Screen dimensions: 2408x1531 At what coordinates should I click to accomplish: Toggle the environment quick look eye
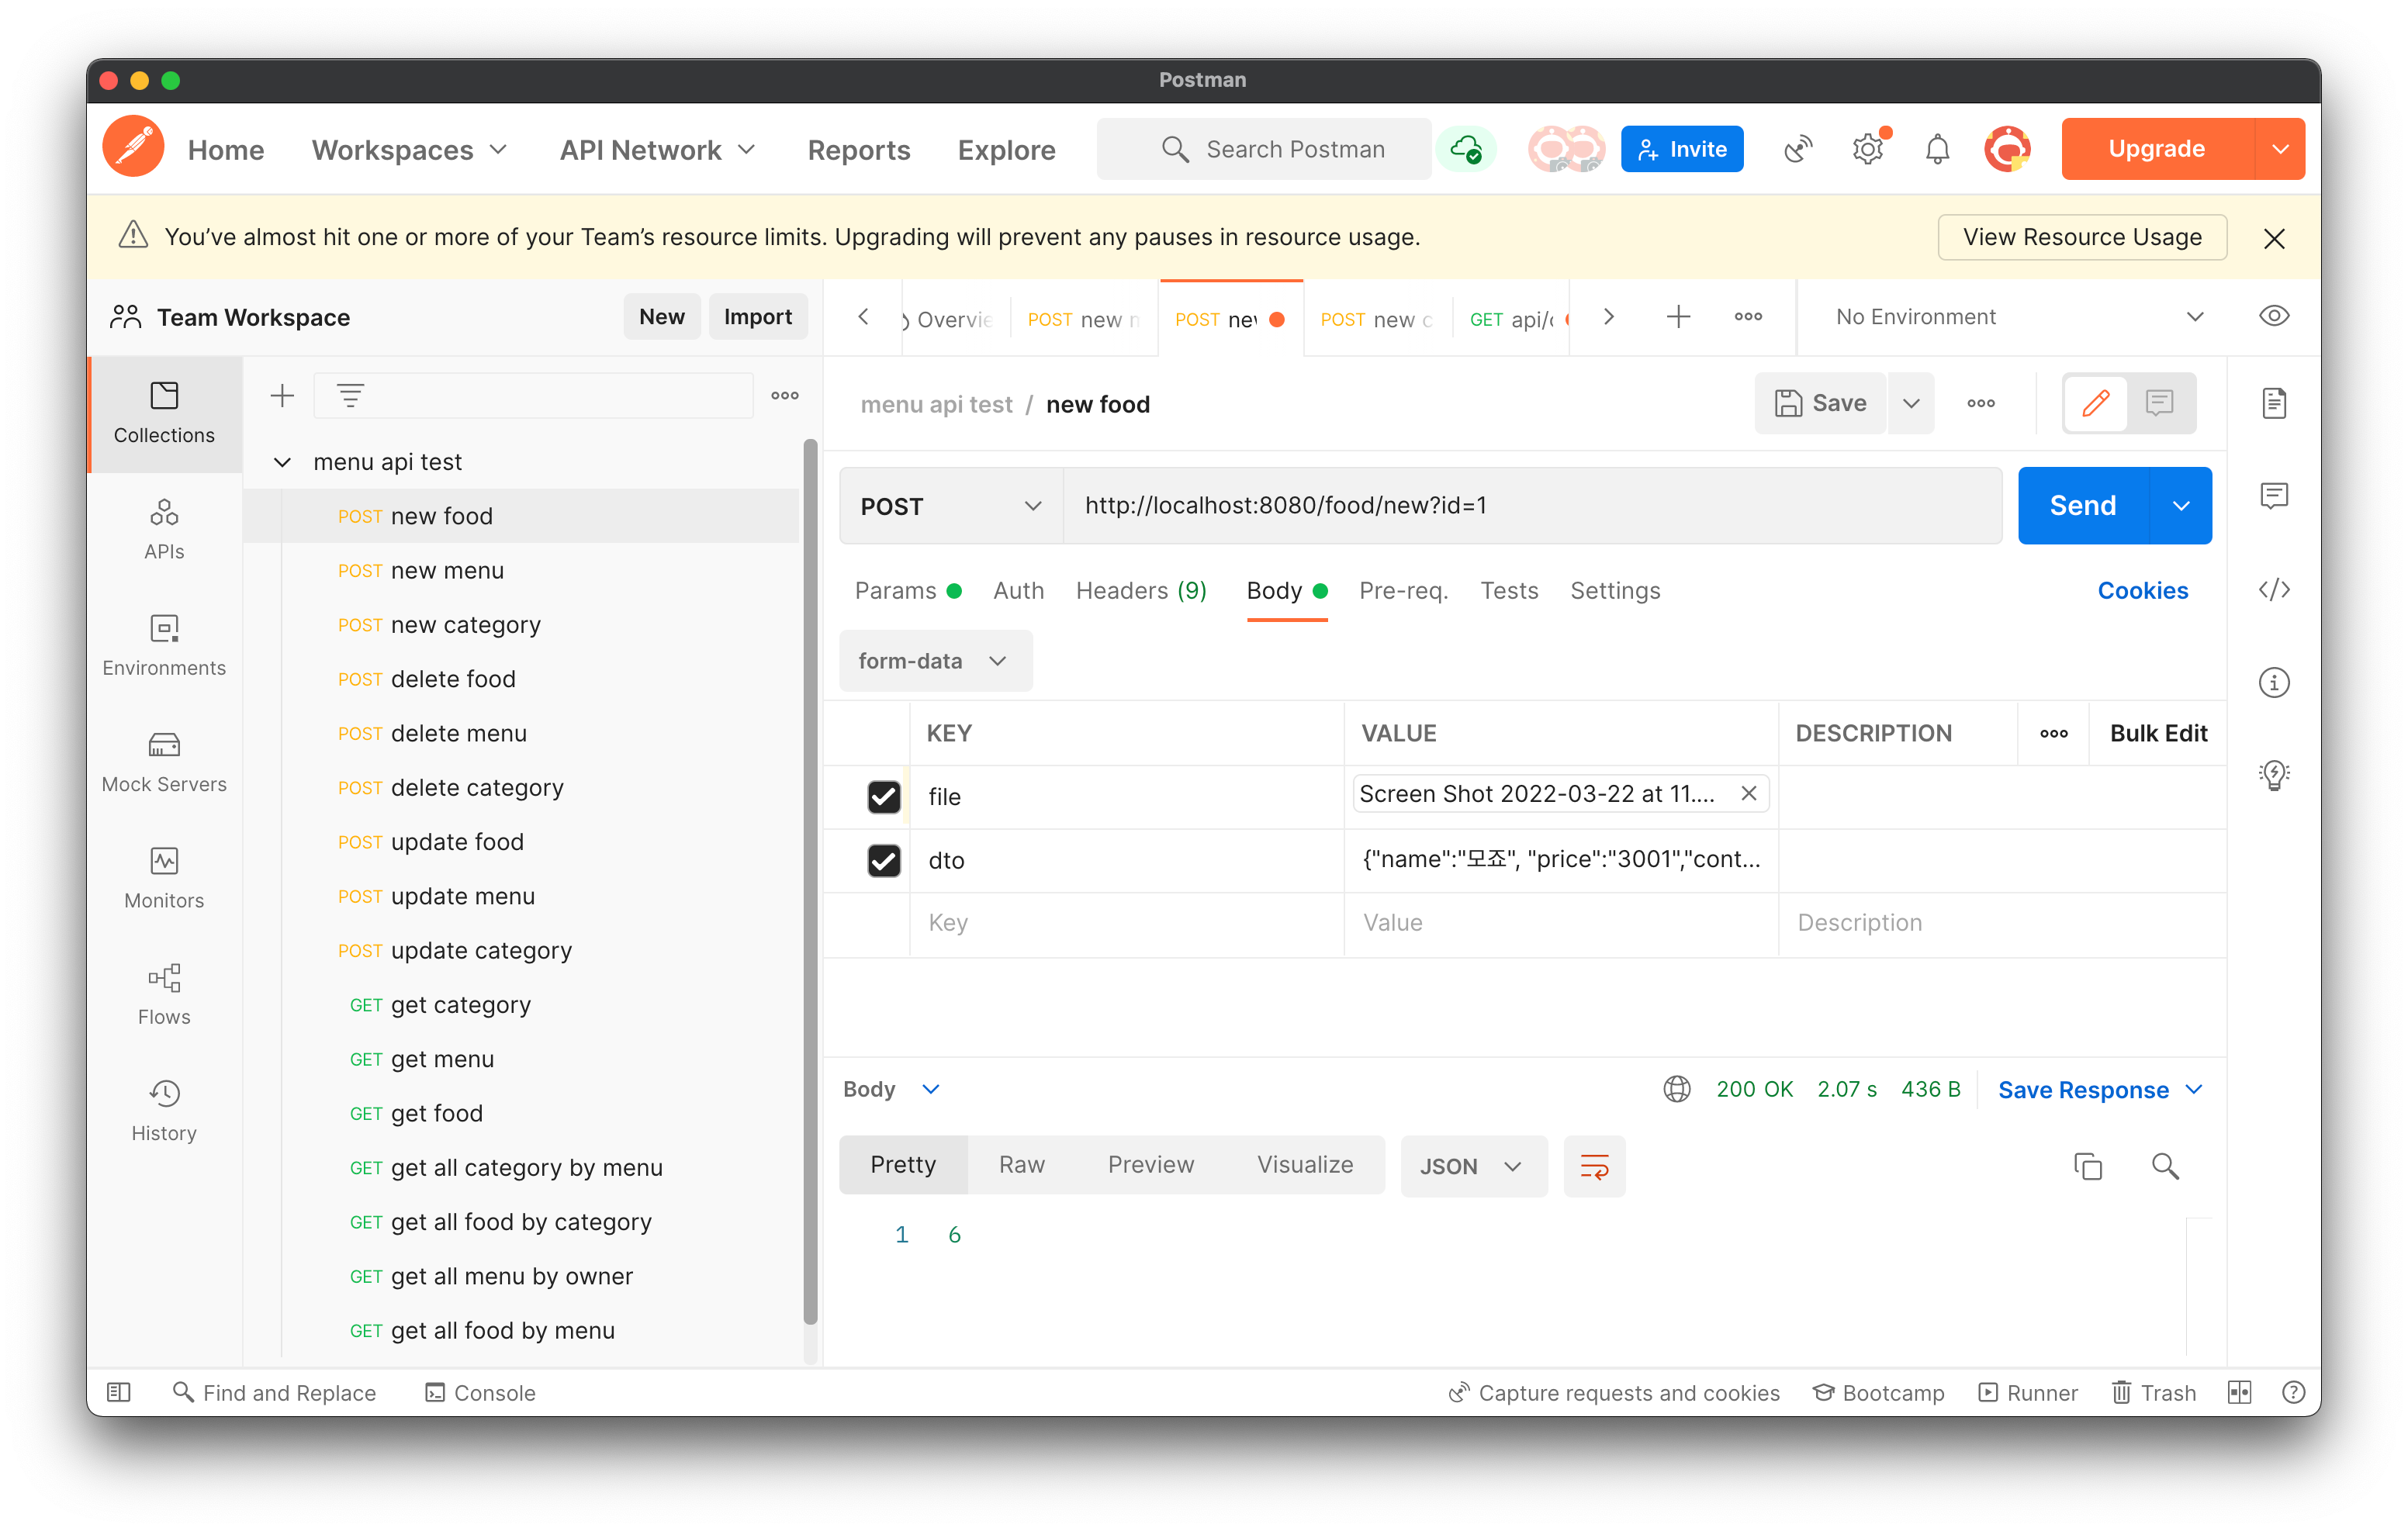point(2274,316)
